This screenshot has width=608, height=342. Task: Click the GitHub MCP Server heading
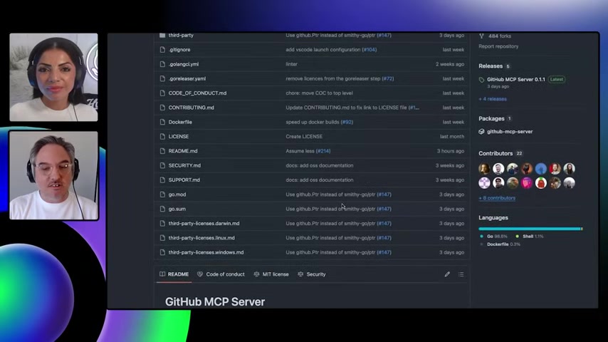(x=215, y=302)
